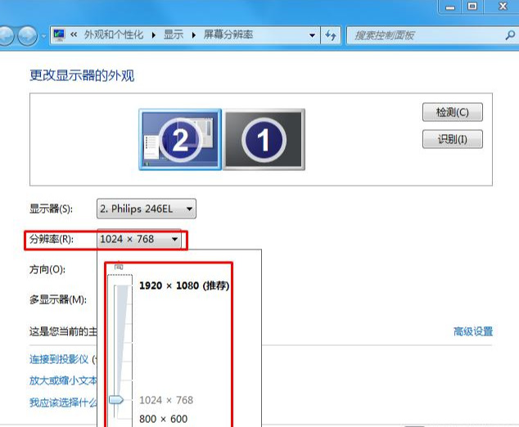Click the Forward navigation arrow button
The width and height of the screenshot is (519, 427).
coord(27,35)
